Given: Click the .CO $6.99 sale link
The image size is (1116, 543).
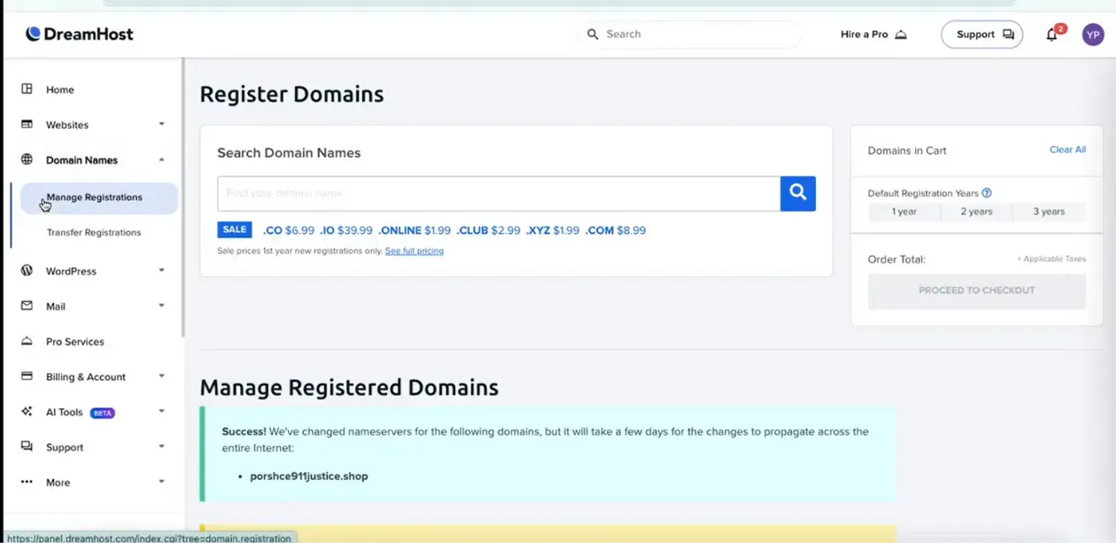Looking at the screenshot, I should (x=289, y=230).
